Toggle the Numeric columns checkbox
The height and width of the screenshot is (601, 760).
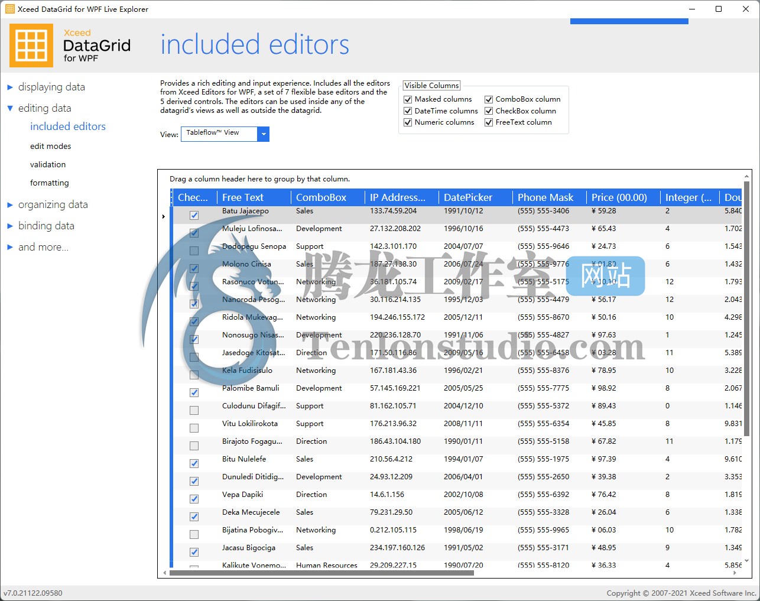point(408,122)
